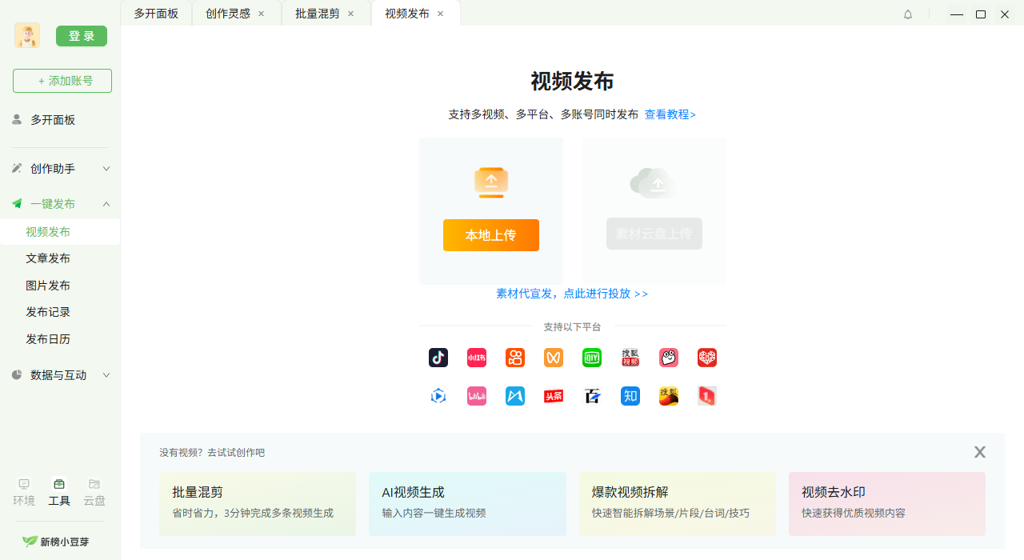This screenshot has width=1024, height=560.
Task: Click the Baijiahao (百) platform icon
Action: pos(592,396)
